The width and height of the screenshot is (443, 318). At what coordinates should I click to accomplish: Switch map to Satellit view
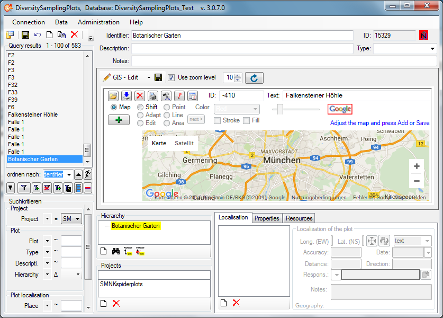184,143
